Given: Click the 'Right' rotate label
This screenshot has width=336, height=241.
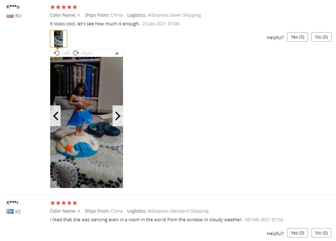Looking at the screenshot, I should (x=87, y=53).
